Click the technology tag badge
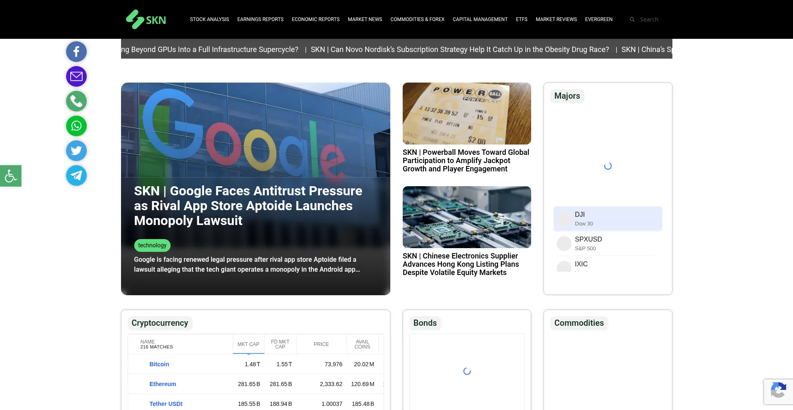 pos(152,245)
